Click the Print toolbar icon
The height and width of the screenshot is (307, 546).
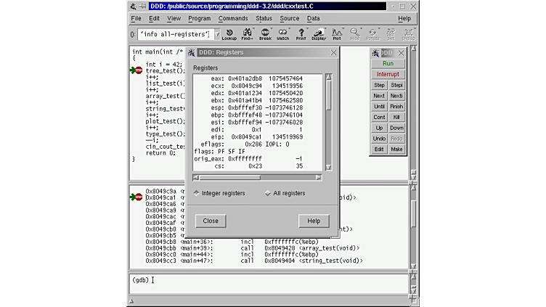(x=301, y=33)
